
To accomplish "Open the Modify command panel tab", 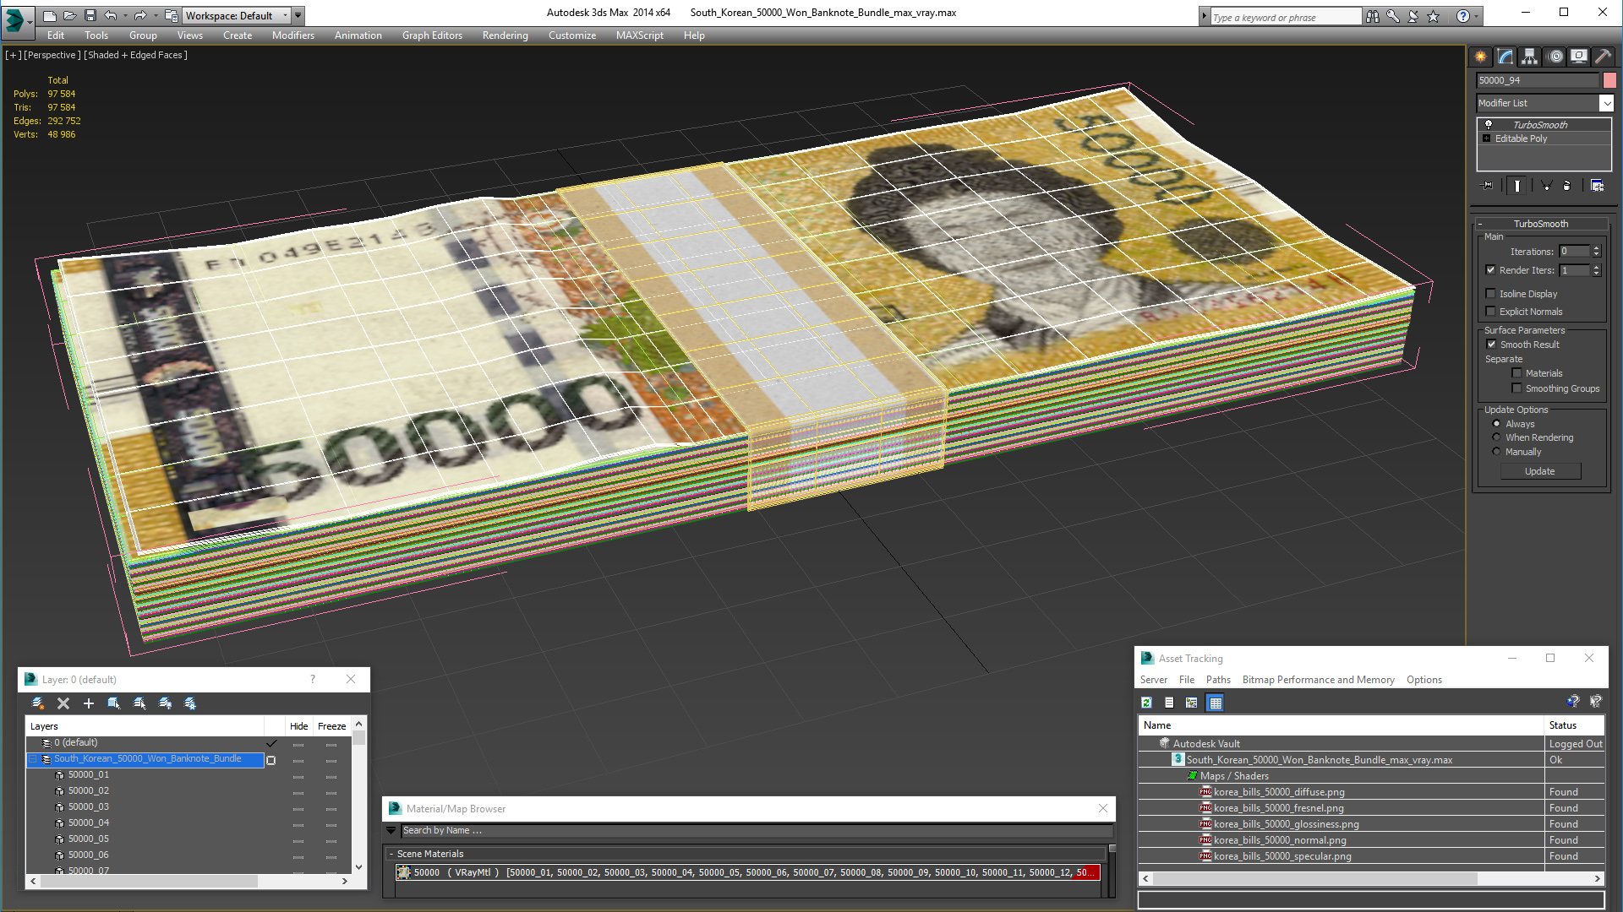I will coord(1506,57).
